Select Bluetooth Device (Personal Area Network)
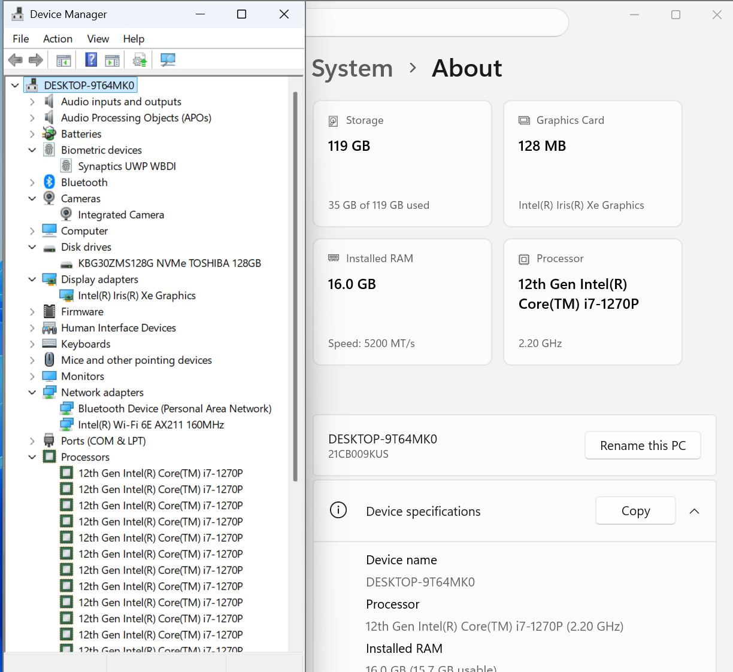 click(x=175, y=409)
